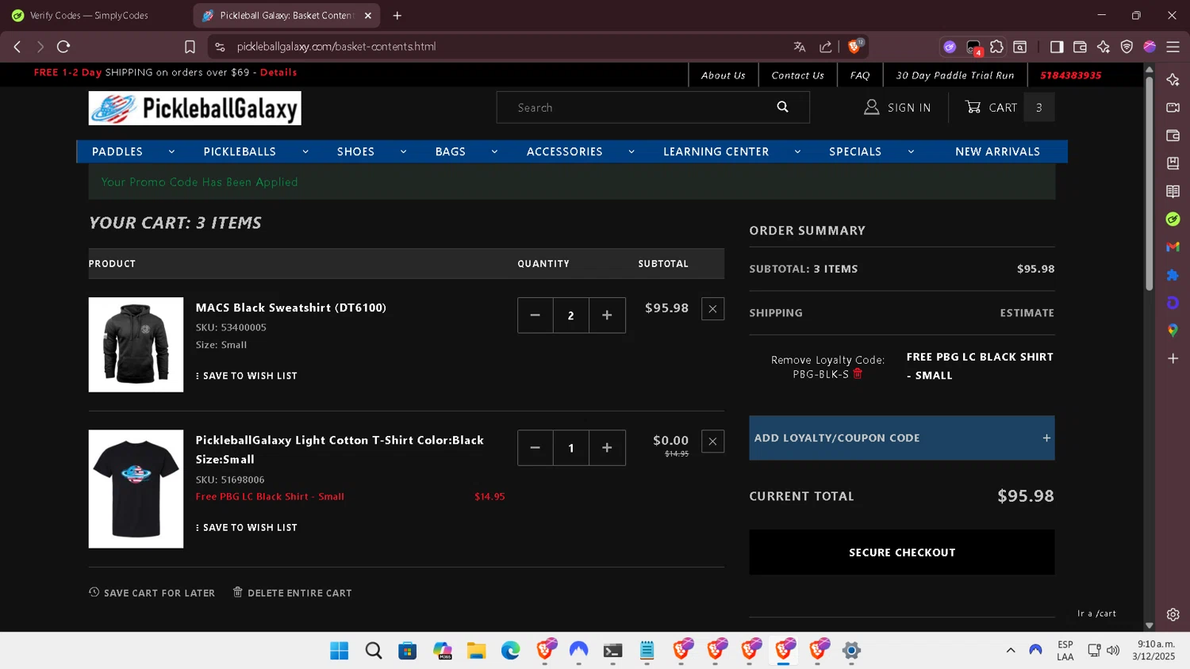Screen dimensions: 1190x669
Task: Click SIGN IN link
Action: point(898,107)
